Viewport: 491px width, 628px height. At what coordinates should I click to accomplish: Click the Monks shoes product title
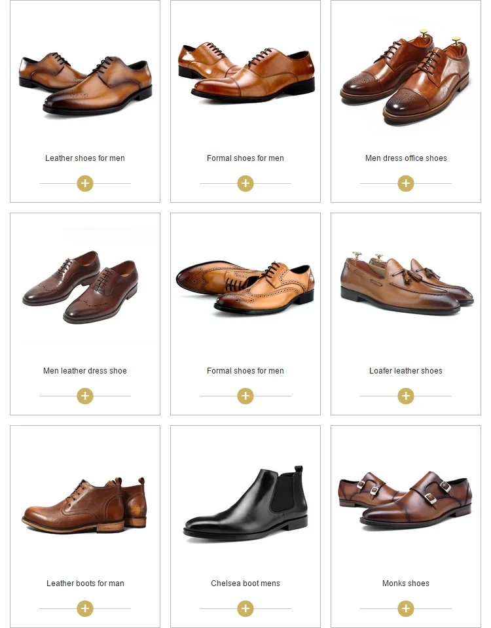tap(406, 584)
